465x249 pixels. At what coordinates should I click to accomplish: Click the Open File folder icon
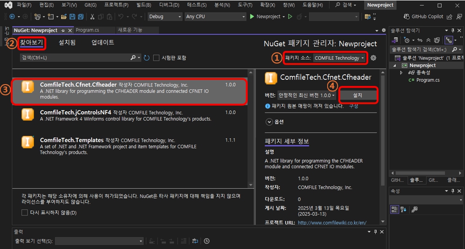(64, 17)
